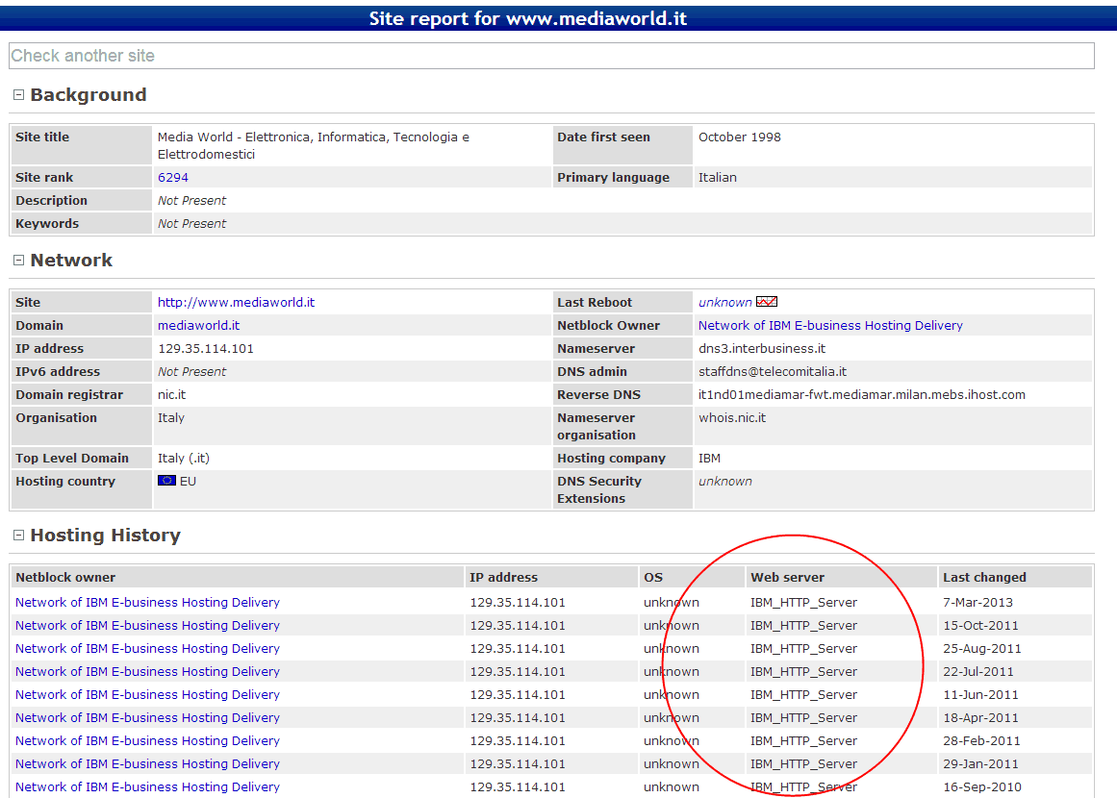The width and height of the screenshot is (1117, 798).
Task: Open netblock owner link in the 29-Jan-2011 row
Action: click(147, 763)
